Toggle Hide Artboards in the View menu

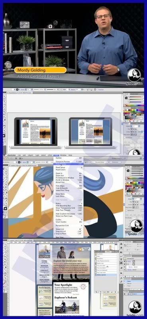tap(69, 188)
